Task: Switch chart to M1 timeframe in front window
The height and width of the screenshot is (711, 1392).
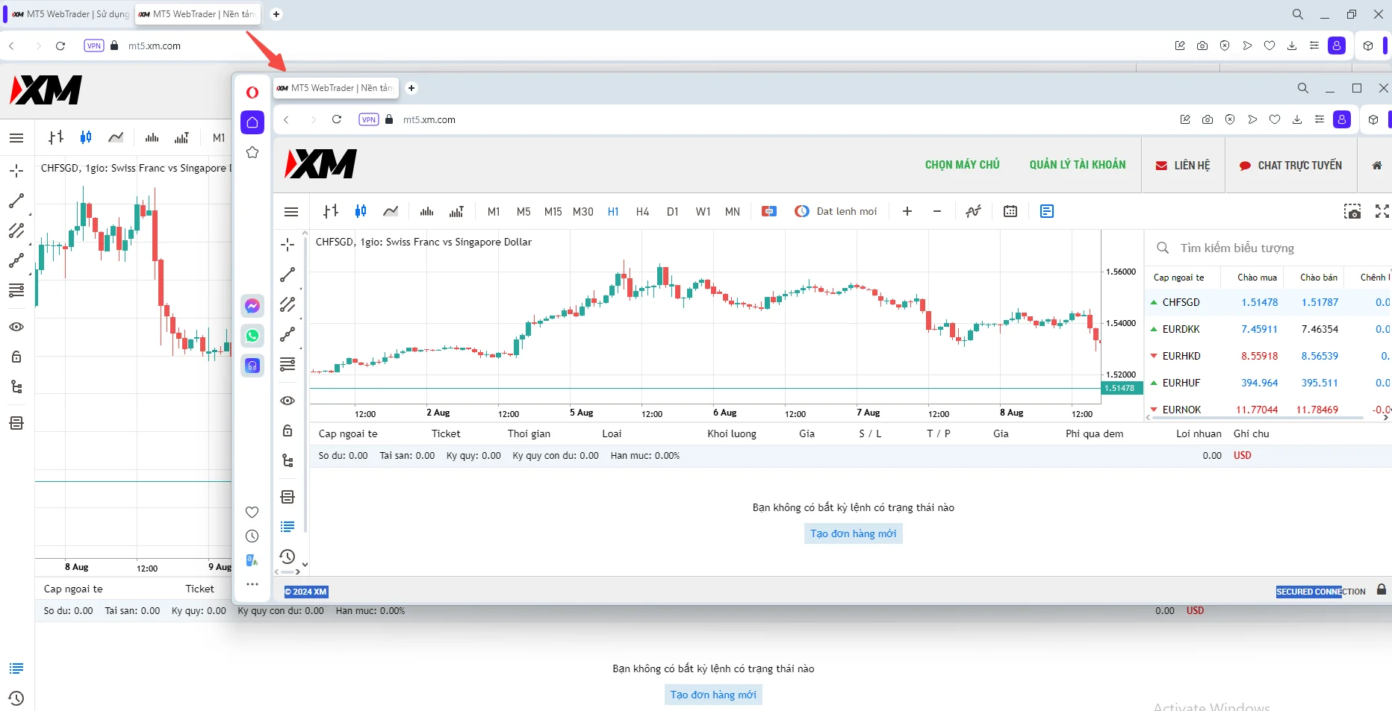Action: point(494,212)
